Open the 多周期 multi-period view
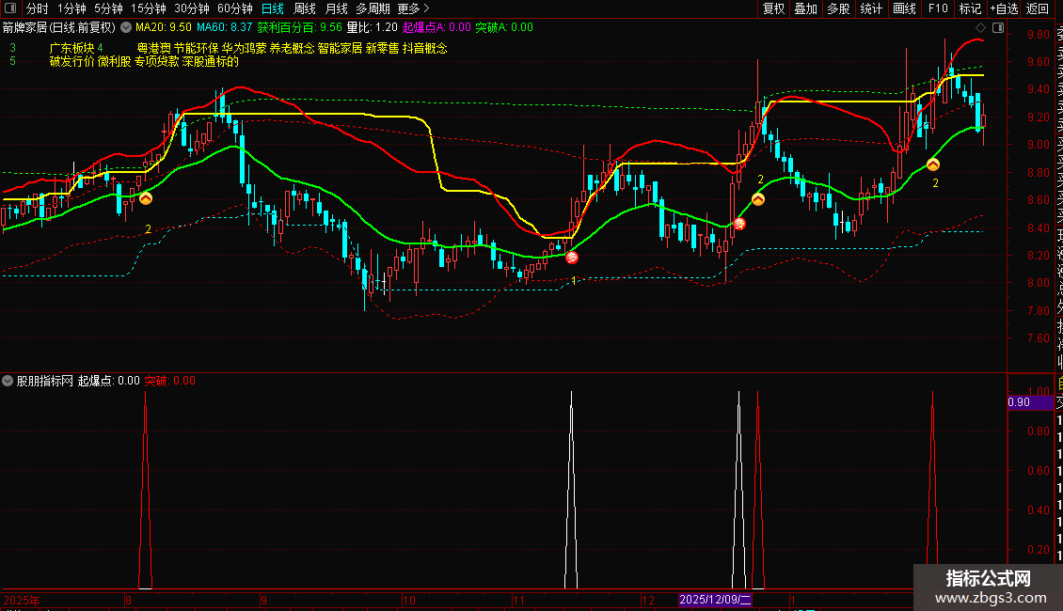This screenshot has height=611, width=1063. [x=373, y=8]
